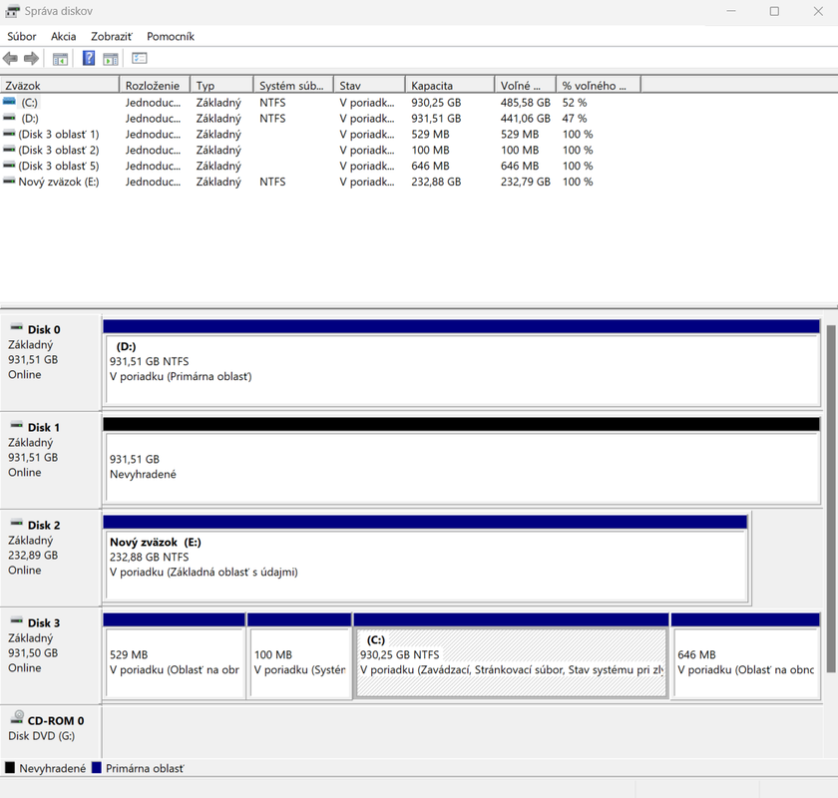Toggle the console tree toolbar icon

(x=60, y=59)
